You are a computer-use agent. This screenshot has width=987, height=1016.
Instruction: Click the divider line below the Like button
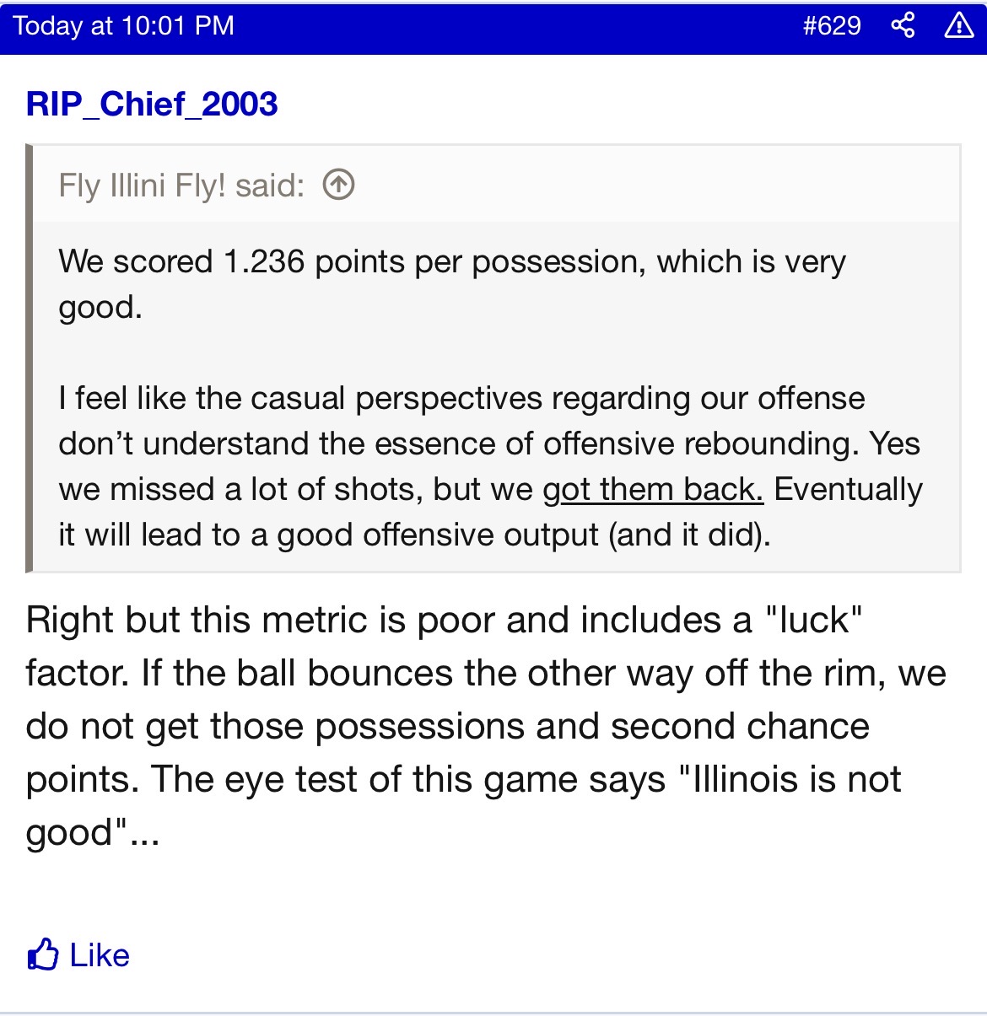pyautogui.click(x=493, y=1013)
